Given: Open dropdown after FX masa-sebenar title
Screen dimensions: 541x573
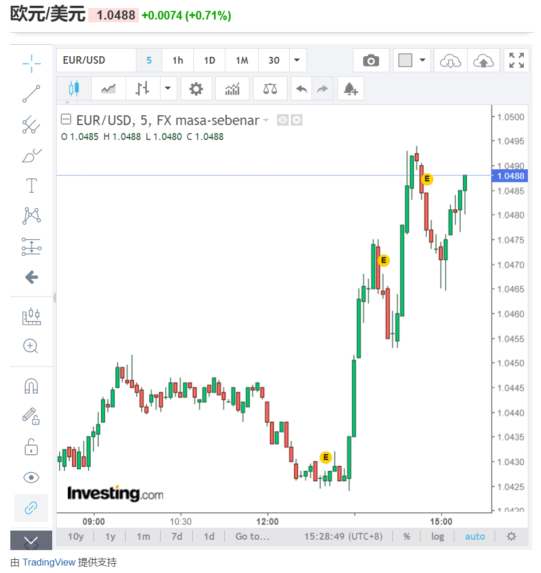Looking at the screenshot, I should (266, 120).
